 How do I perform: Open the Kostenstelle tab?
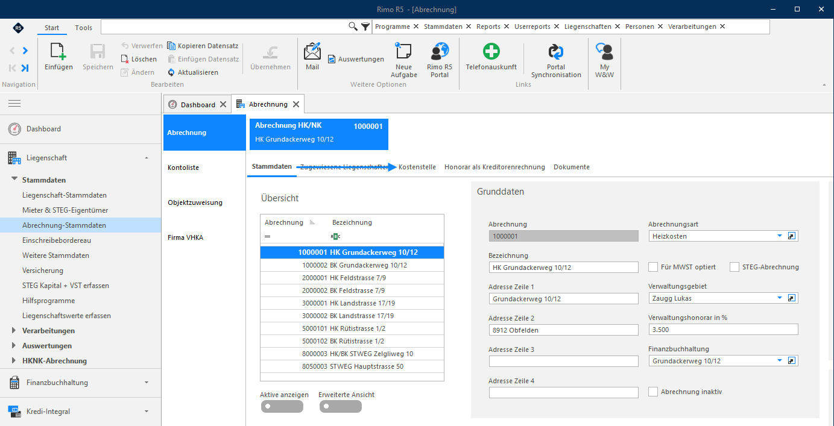tap(417, 167)
